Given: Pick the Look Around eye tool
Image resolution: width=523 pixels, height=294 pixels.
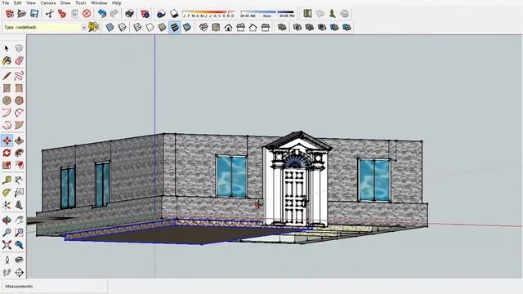Looking at the screenshot, I should [x=19, y=260].
